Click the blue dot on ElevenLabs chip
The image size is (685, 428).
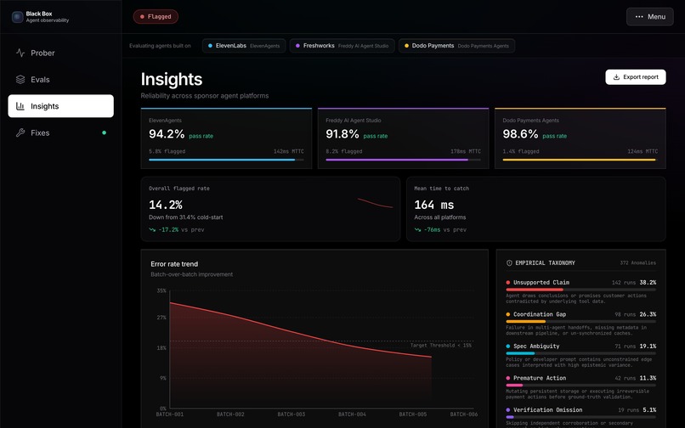tap(210, 46)
